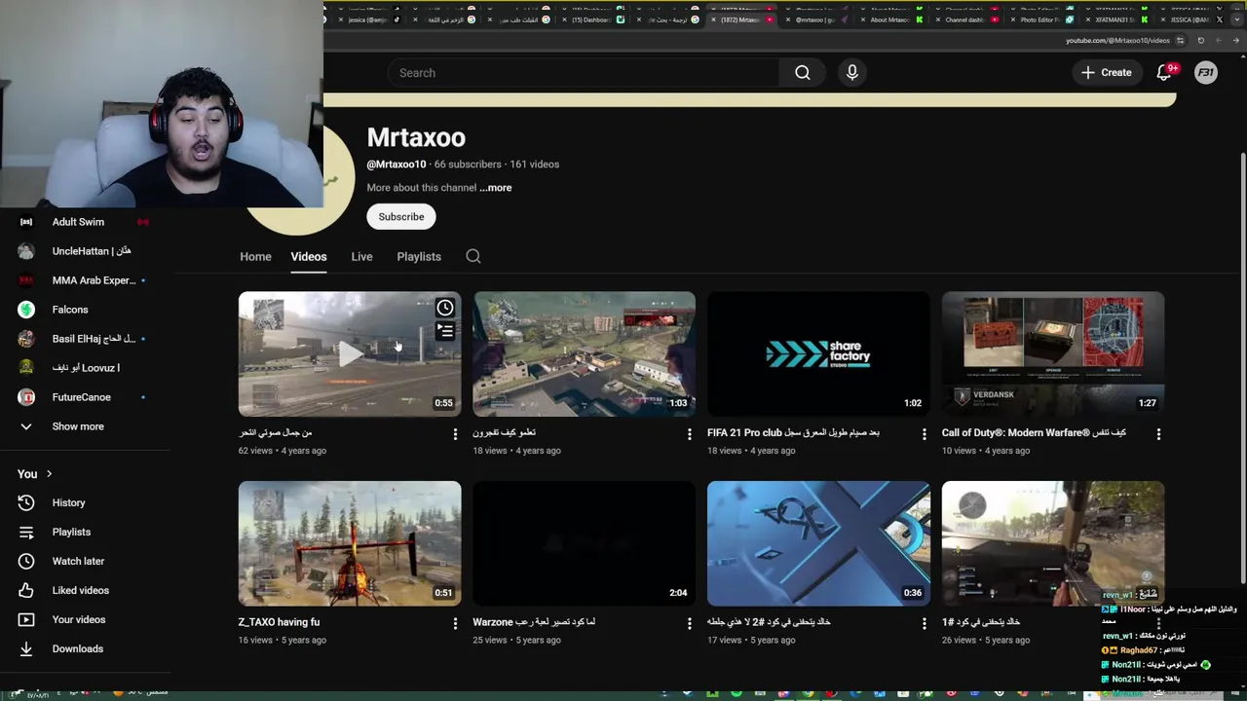The image size is (1247, 701).
Task: Play the Z_TAXO 0:51 helicopter thumbnail
Action: click(350, 543)
